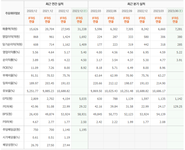
Task: Click the 608 net income value
Action: coord(36,45)
